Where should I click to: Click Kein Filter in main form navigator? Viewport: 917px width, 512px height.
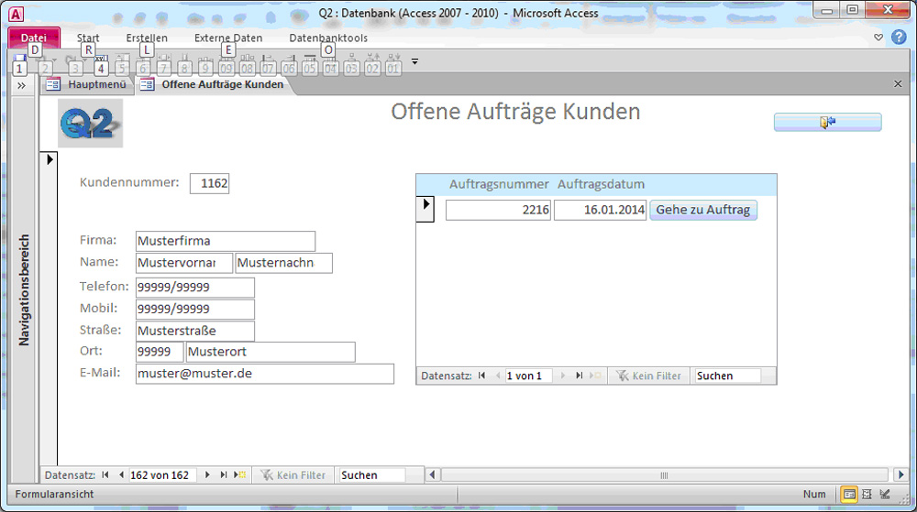pos(293,475)
